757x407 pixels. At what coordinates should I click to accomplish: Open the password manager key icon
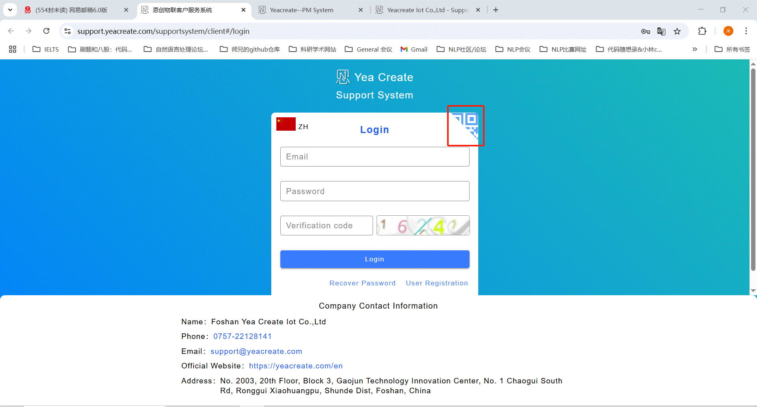pyautogui.click(x=645, y=31)
